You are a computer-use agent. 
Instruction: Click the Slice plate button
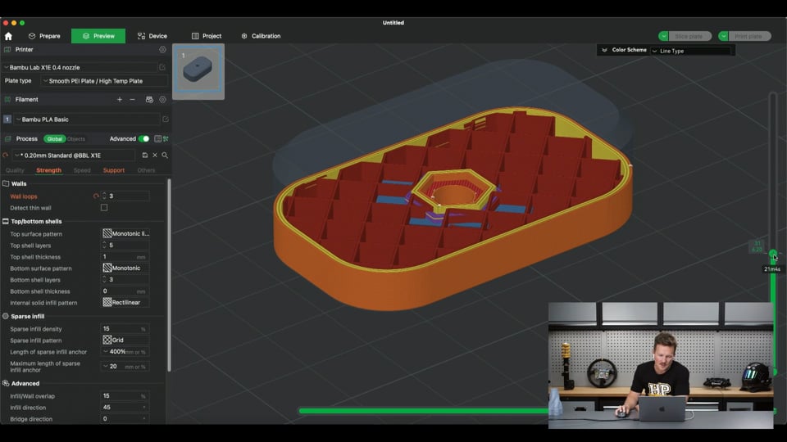click(x=689, y=36)
